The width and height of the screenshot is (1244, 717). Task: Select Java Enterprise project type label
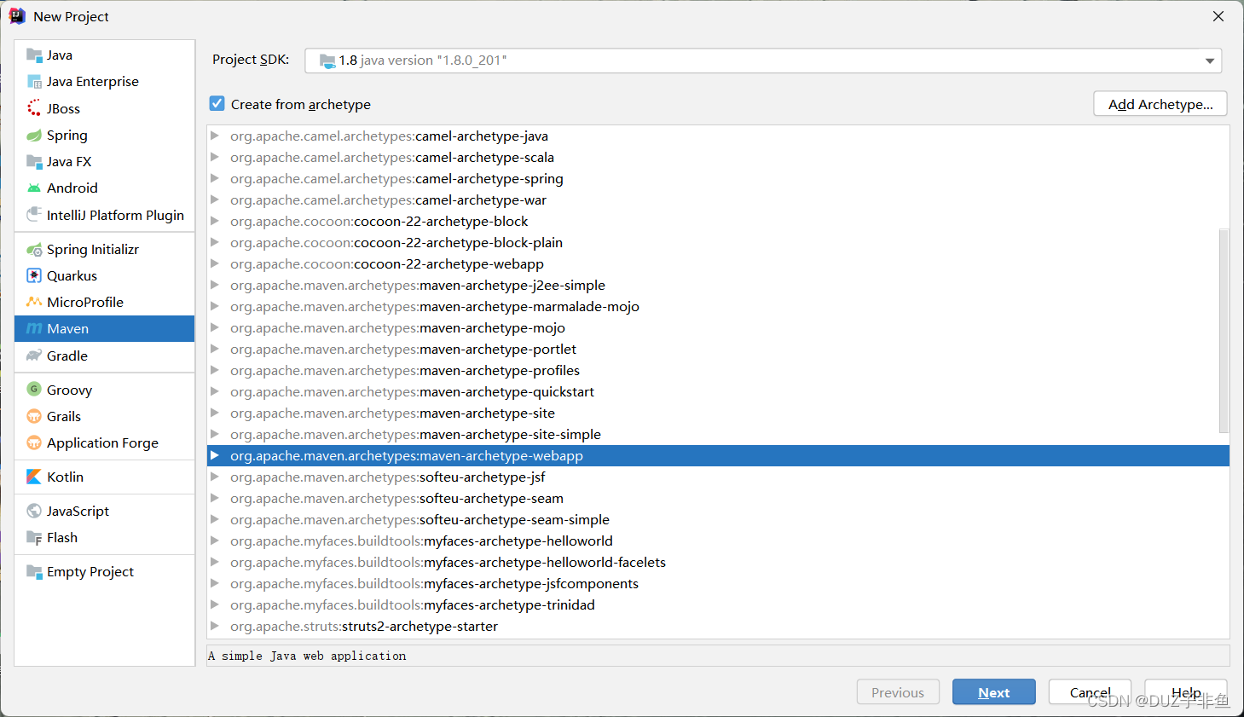click(x=93, y=82)
